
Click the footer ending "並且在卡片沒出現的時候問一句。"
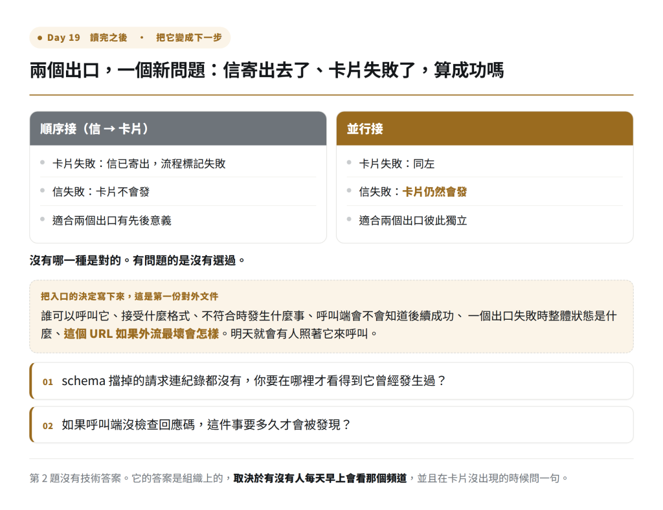[493, 478]
